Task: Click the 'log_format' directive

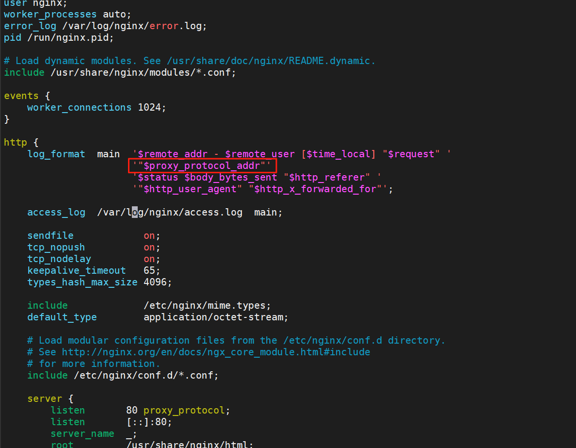Action: click(x=56, y=154)
